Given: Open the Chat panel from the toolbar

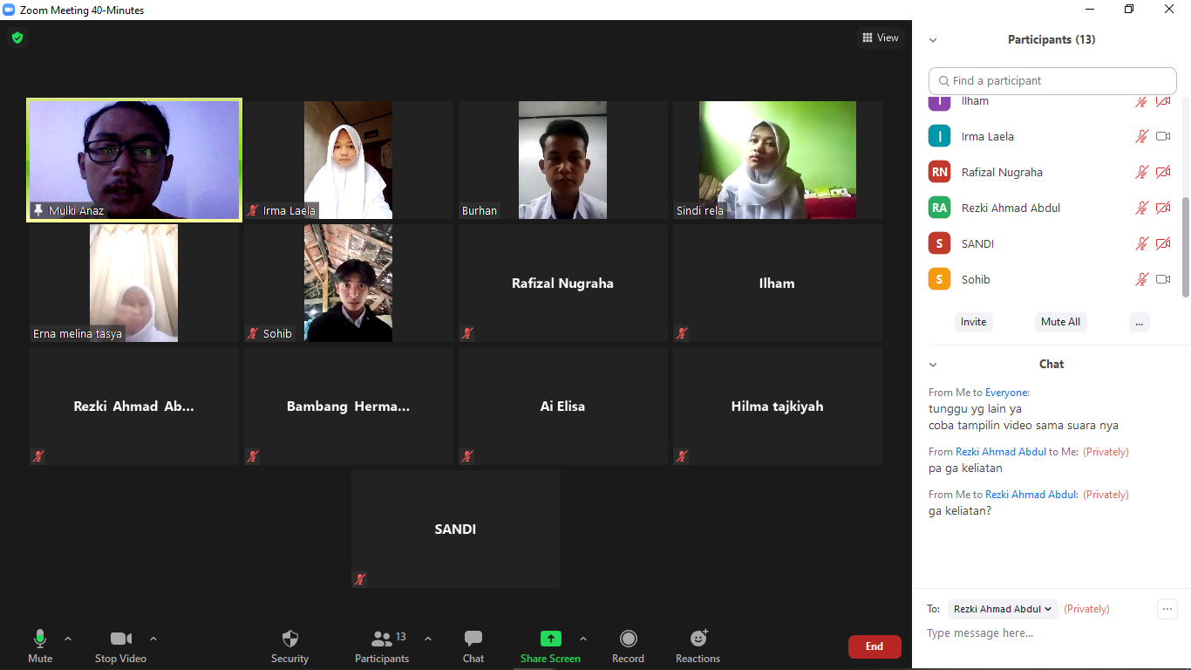Looking at the screenshot, I should [x=473, y=638].
